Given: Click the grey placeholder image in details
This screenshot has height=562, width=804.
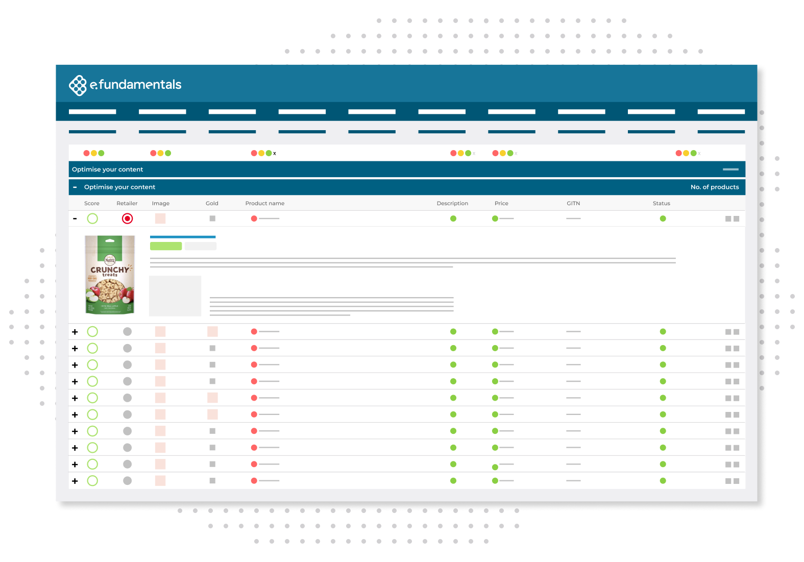Looking at the screenshot, I should tap(175, 296).
